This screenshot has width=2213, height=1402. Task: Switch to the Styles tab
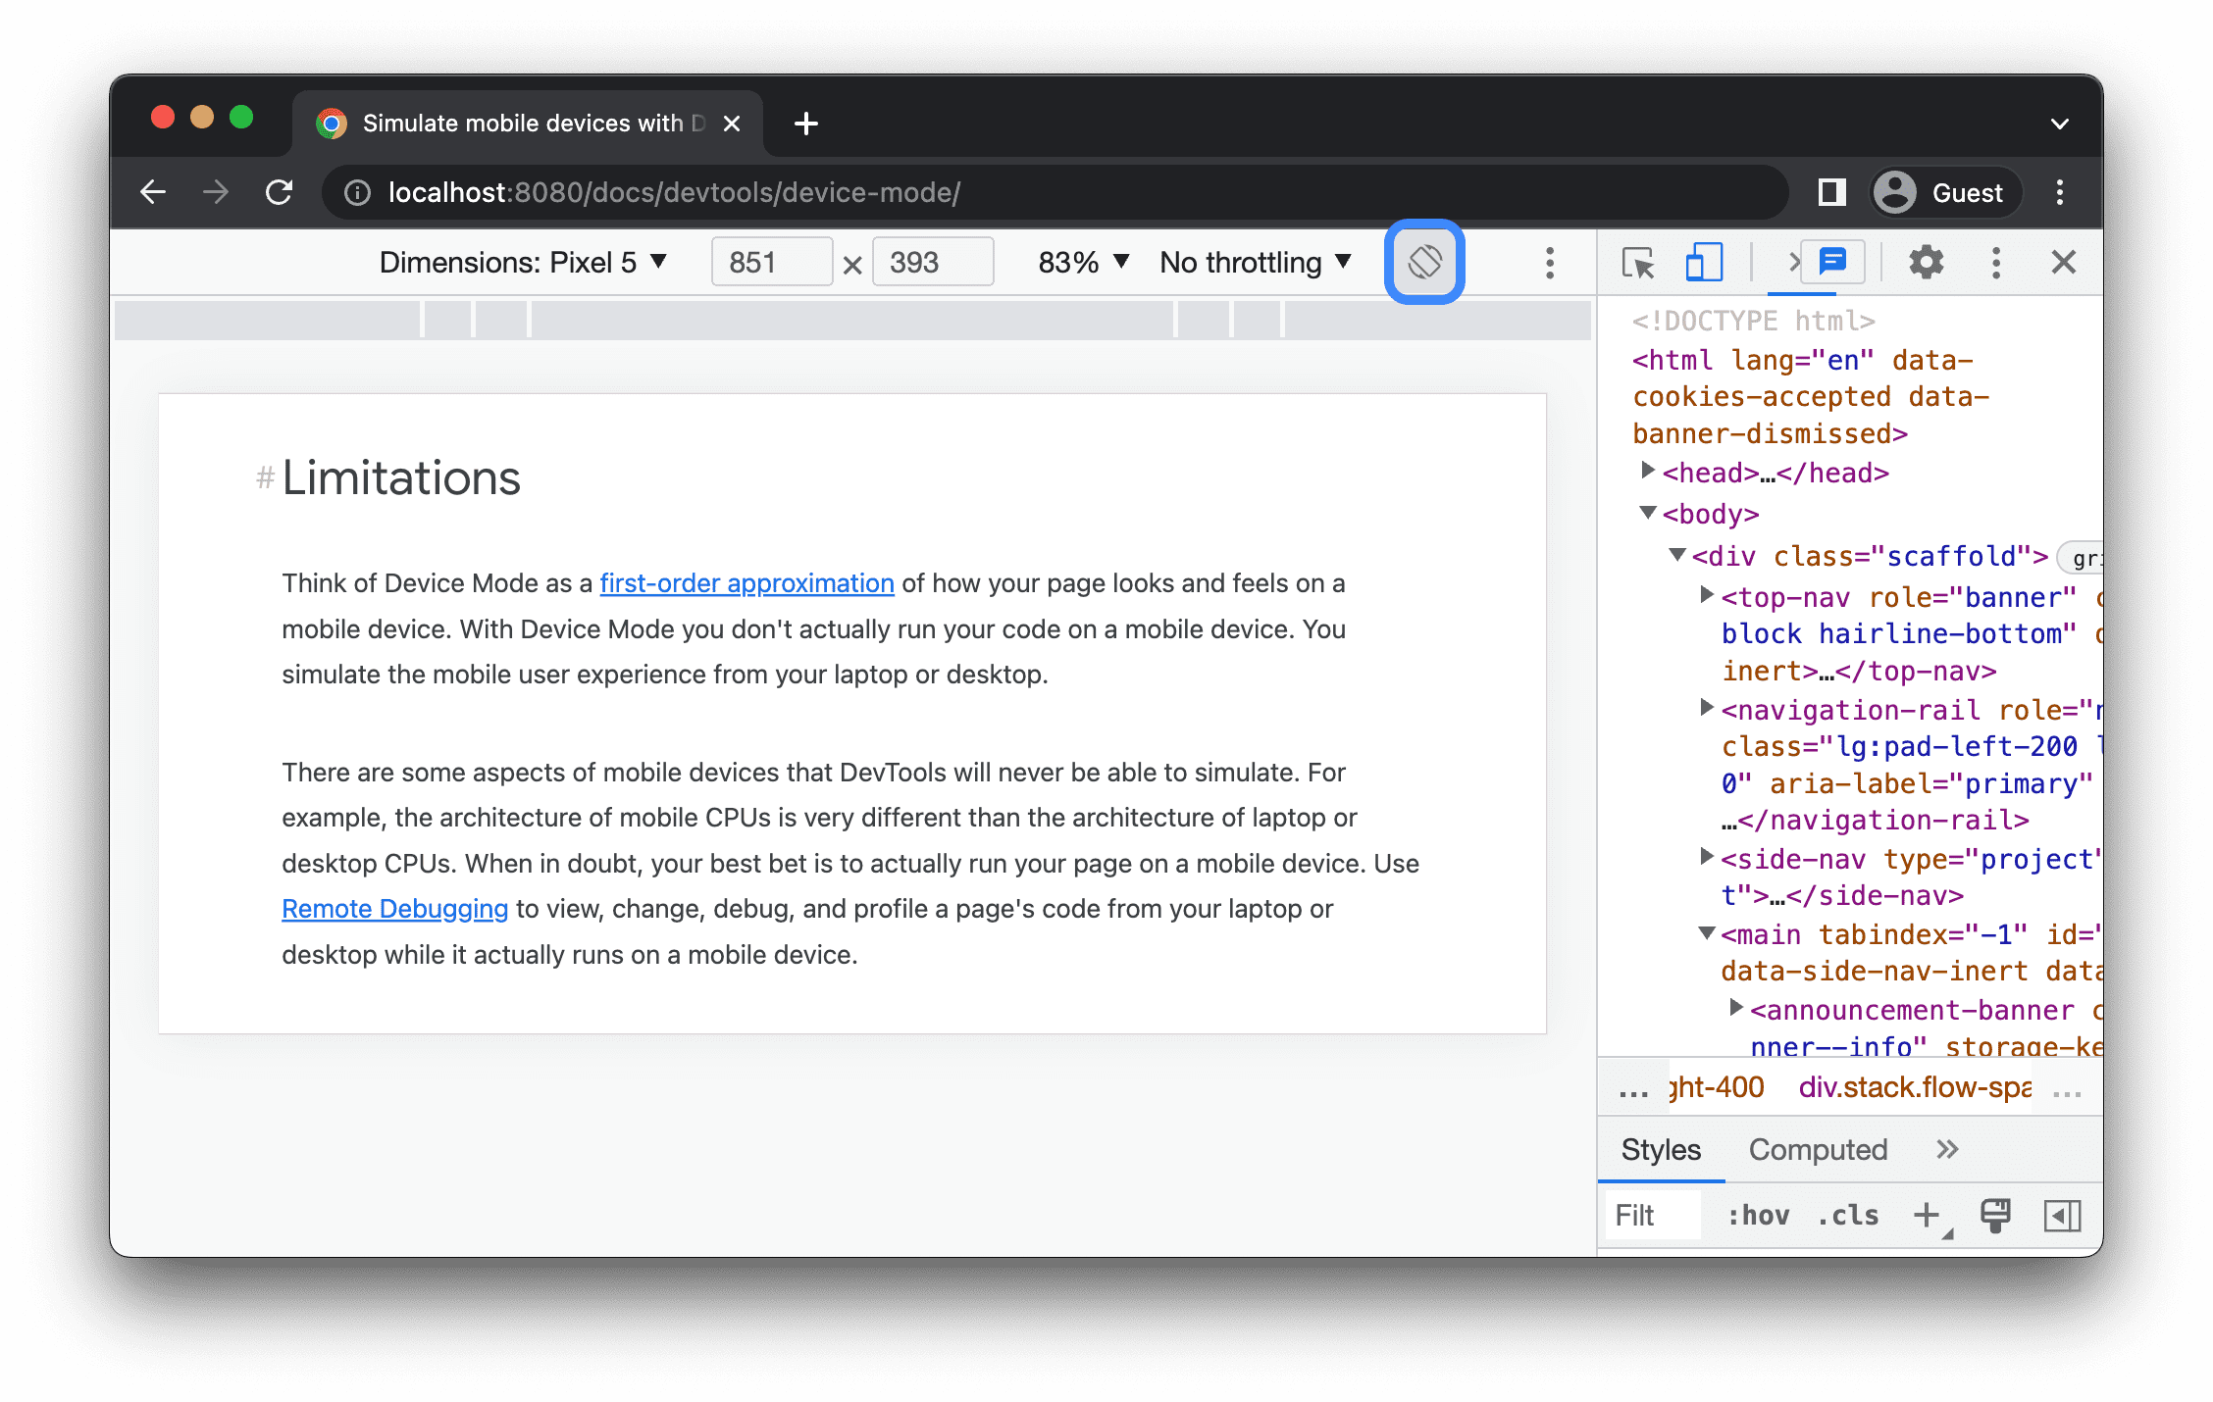point(1660,1149)
